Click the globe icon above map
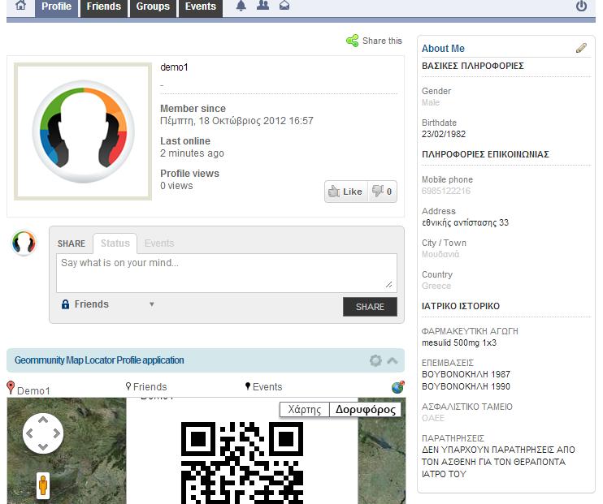Viewport: 603px width, 504px height. (x=398, y=387)
